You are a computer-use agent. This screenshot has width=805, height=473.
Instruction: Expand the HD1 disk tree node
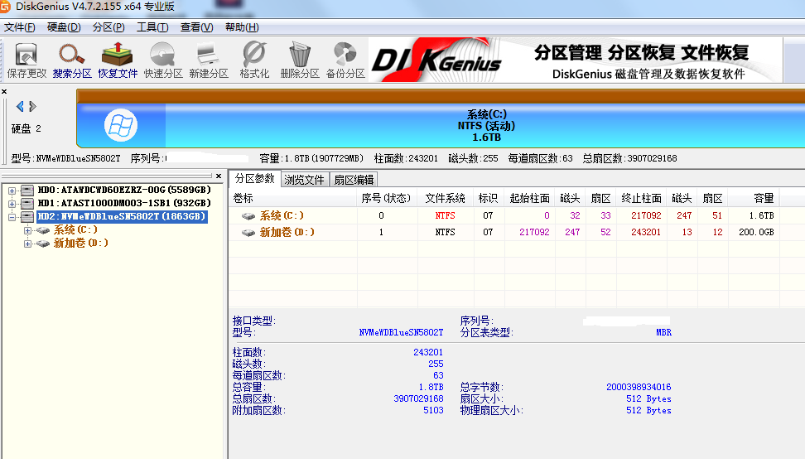[12, 204]
